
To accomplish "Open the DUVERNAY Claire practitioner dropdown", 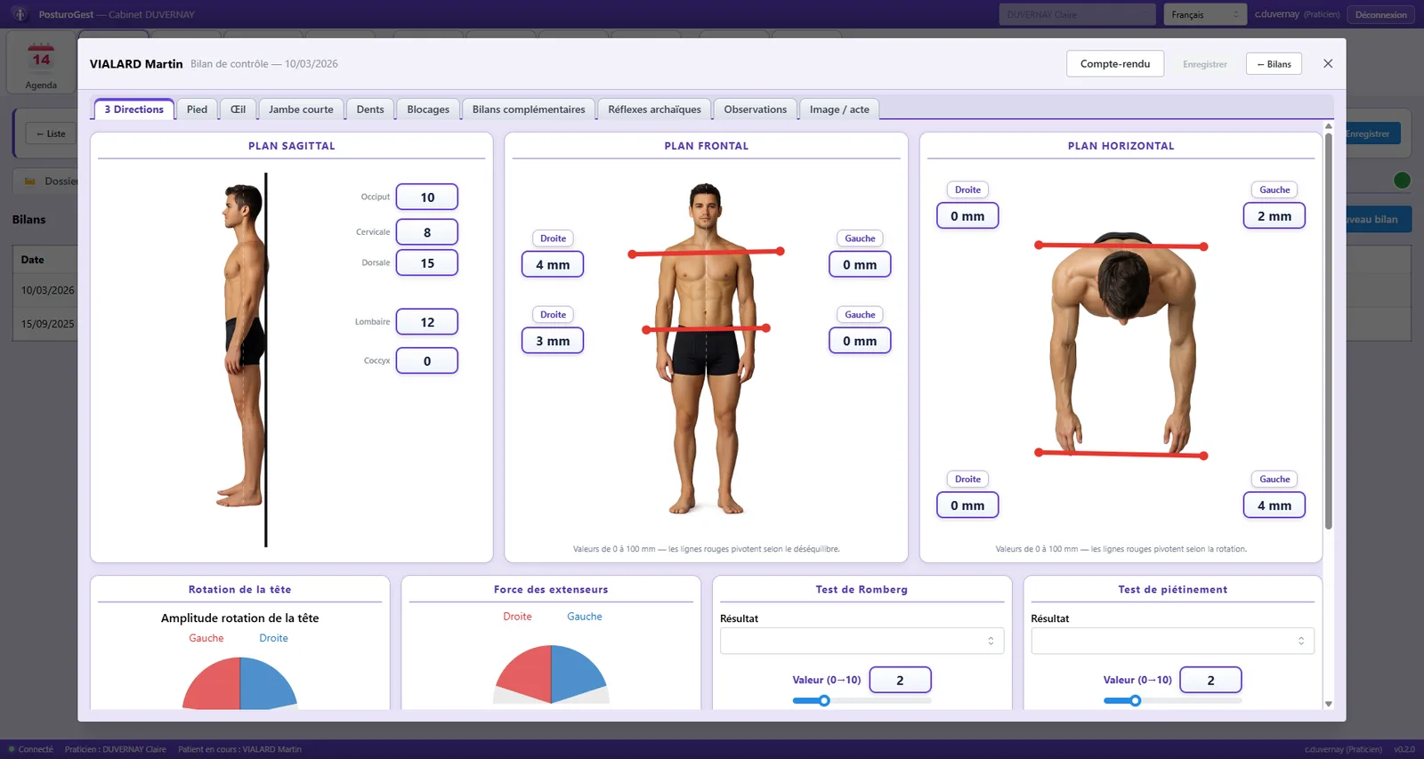I will (1077, 14).
